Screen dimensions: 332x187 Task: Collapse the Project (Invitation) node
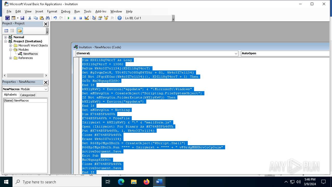pos(5,41)
